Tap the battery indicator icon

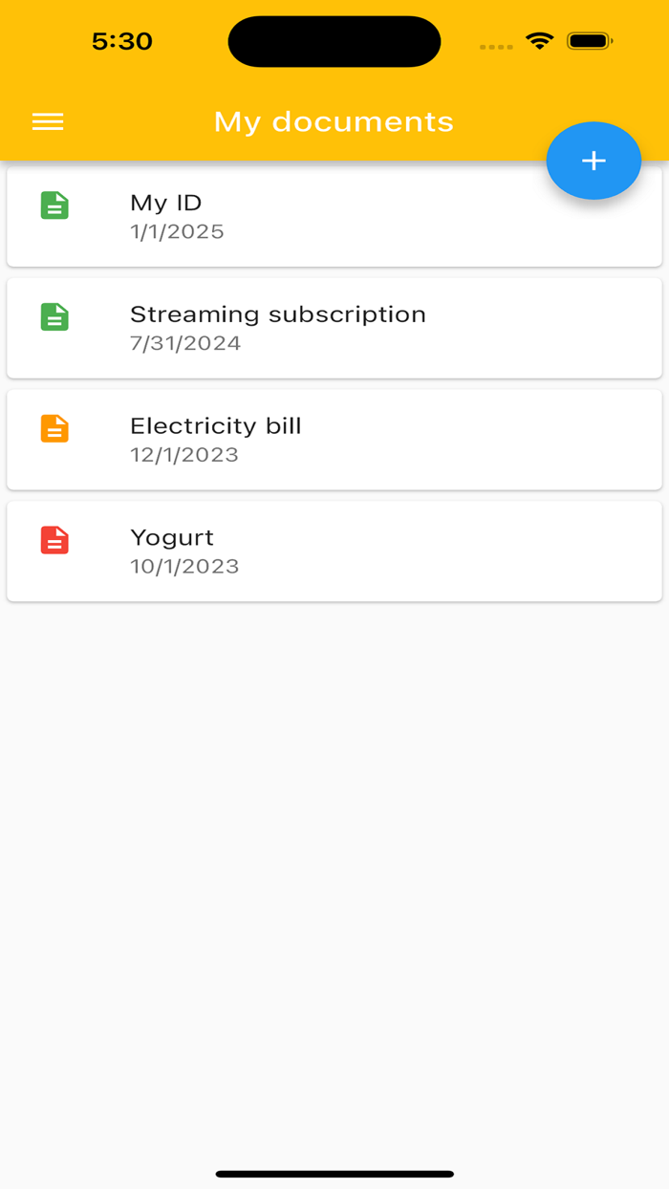(x=590, y=41)
